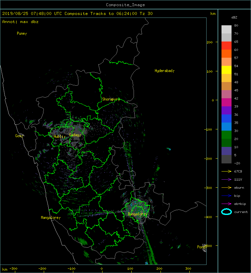Click the yellow 54 dBZ color swatch
251x273 pixels.
pos(226,70)
